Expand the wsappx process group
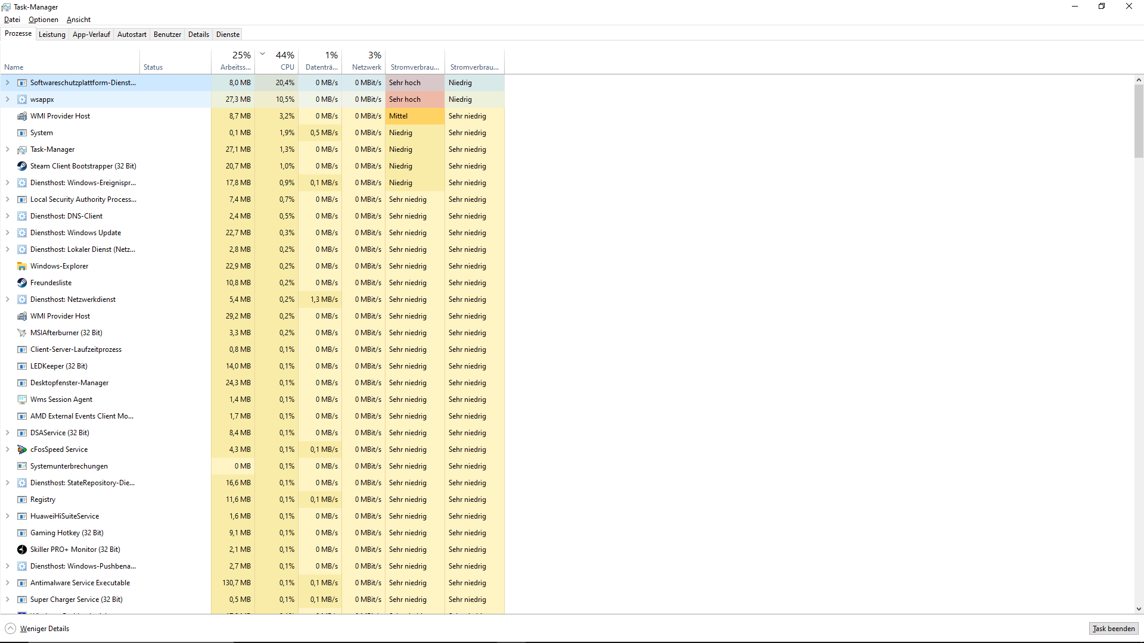Image resolution: width=1144 pixels, height=643 pixels. (x=8, y=99)
